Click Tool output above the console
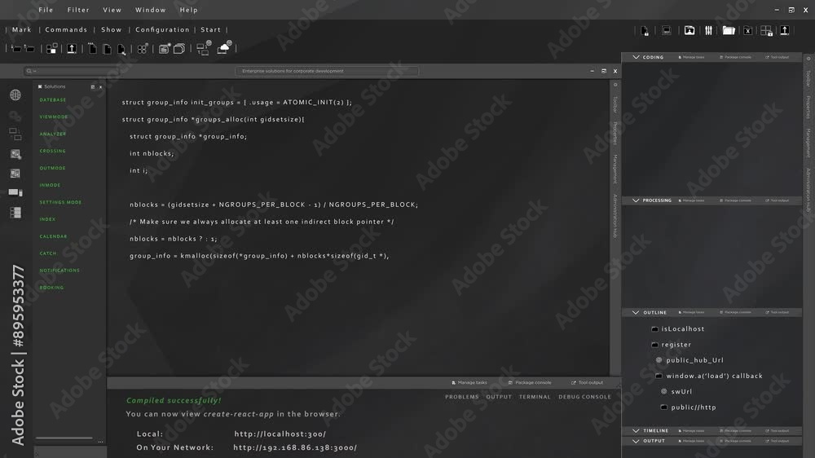The image size is (815, 458). click(x=588, y=383)
